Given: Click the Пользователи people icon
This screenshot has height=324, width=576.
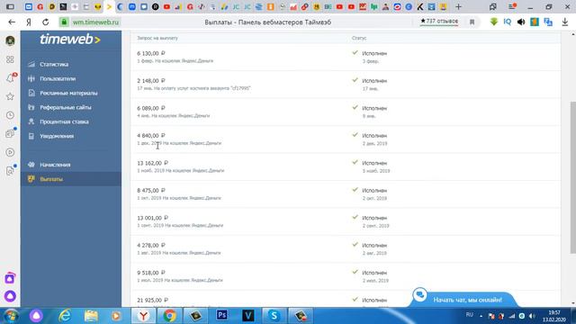Looking at the screenshot, I should click(x=31, y=78).
